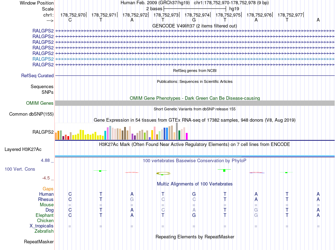Click the RepeatMasker track label
This screenshot has width=335, height=250.
coord(39,242)
